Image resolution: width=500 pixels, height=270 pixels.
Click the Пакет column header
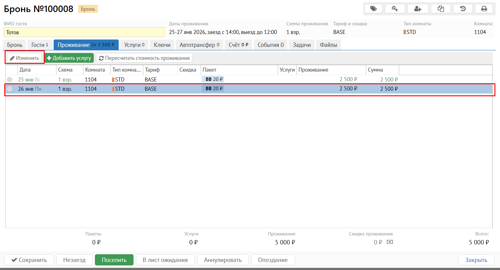tap(239, 70)
